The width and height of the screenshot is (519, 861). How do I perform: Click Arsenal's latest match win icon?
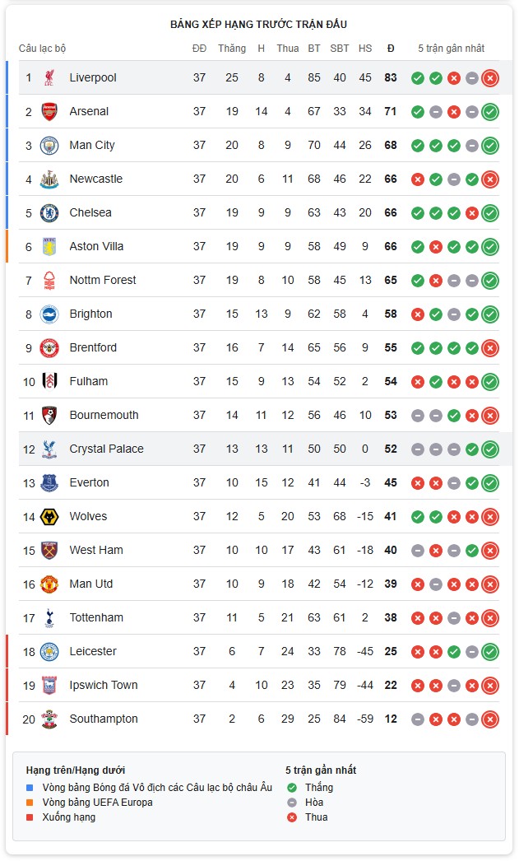point(490,112)
